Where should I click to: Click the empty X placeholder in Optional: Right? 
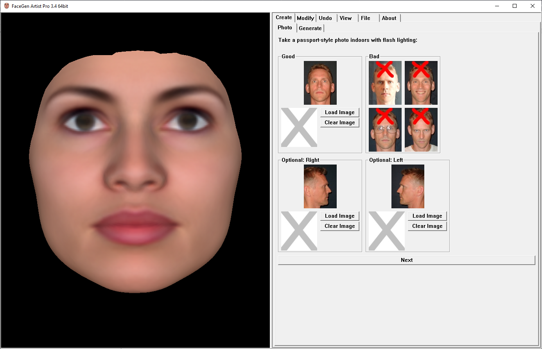[299, 231]
